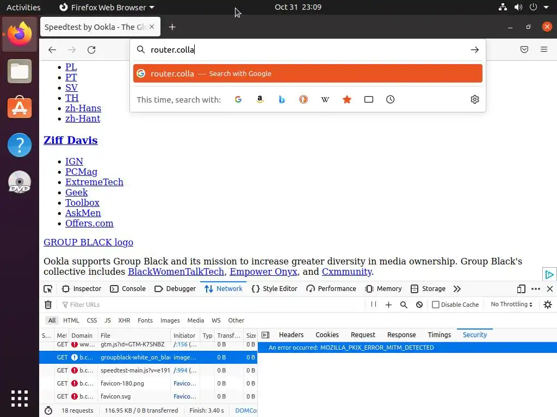Select the speedtest-main.js request row
Image resolution: width=557 pixels, height=417 pixels.
pos(148,370)
